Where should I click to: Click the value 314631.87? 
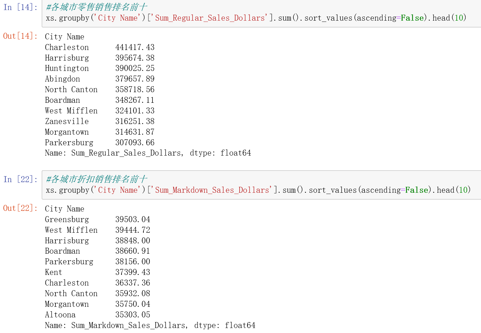[x=135, y=132]
